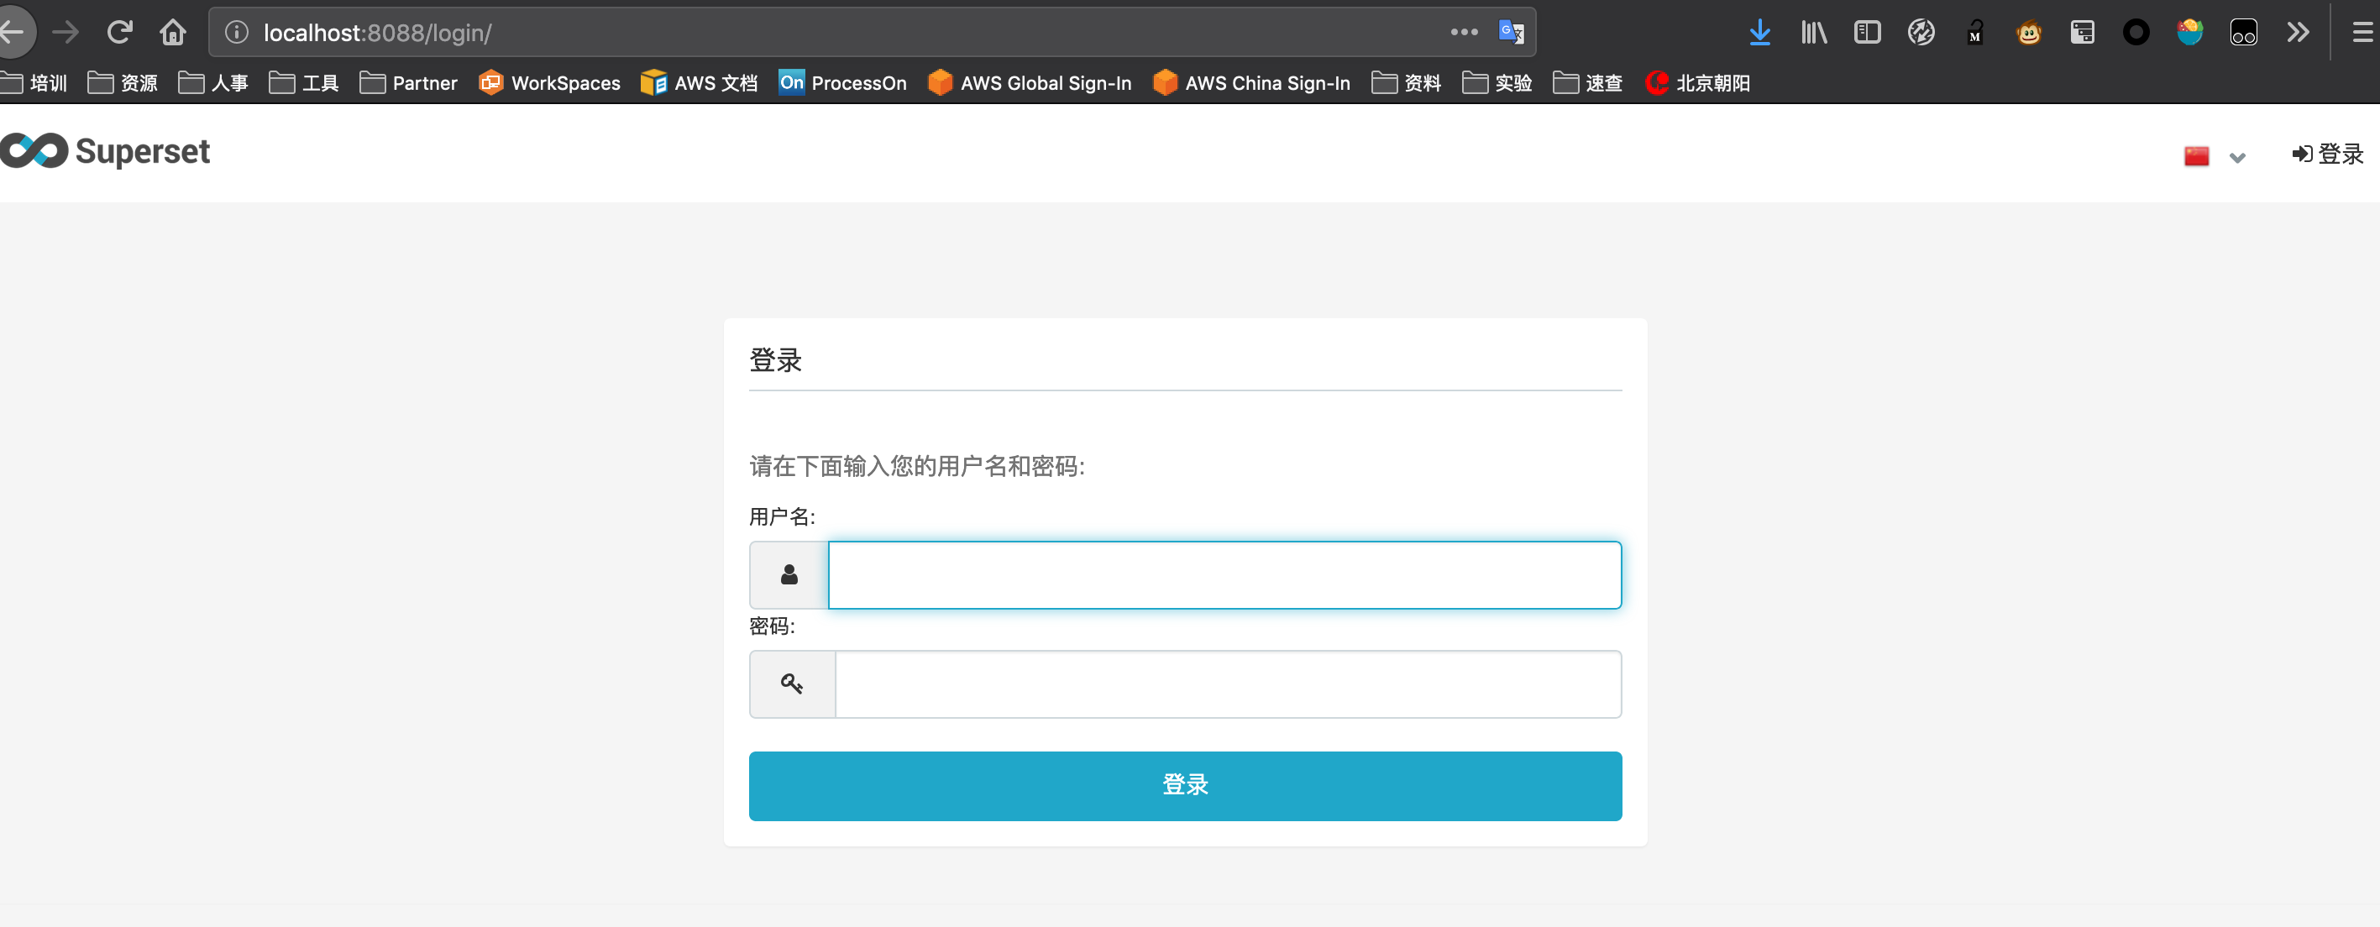Show more toolbar extensions chevron

pos(2298,34)
